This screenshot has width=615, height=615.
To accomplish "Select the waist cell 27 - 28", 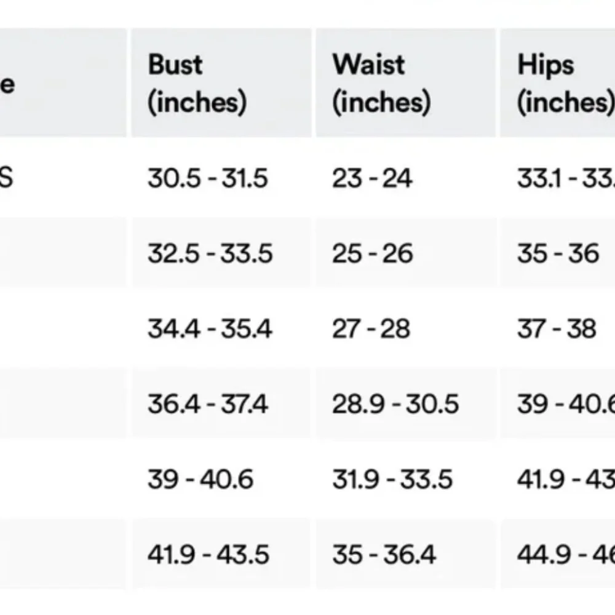I will (x=371, y=329).
